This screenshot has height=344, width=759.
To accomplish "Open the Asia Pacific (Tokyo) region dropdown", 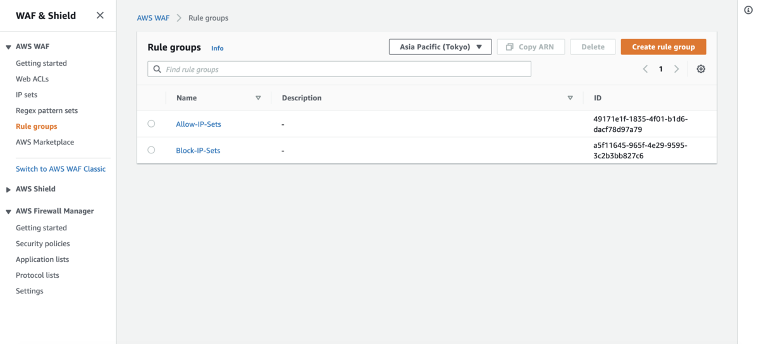I will [440, 47].
